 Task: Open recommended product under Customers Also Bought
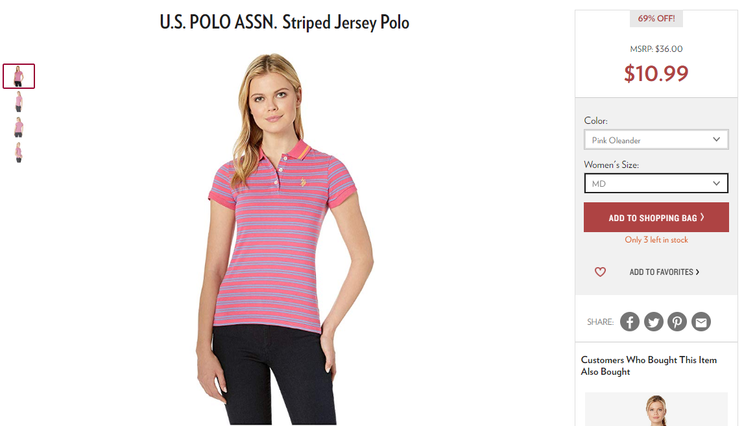[656, 409]
